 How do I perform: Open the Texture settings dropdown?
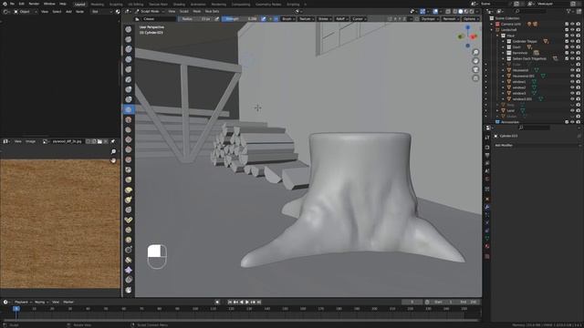coord(306,19)
